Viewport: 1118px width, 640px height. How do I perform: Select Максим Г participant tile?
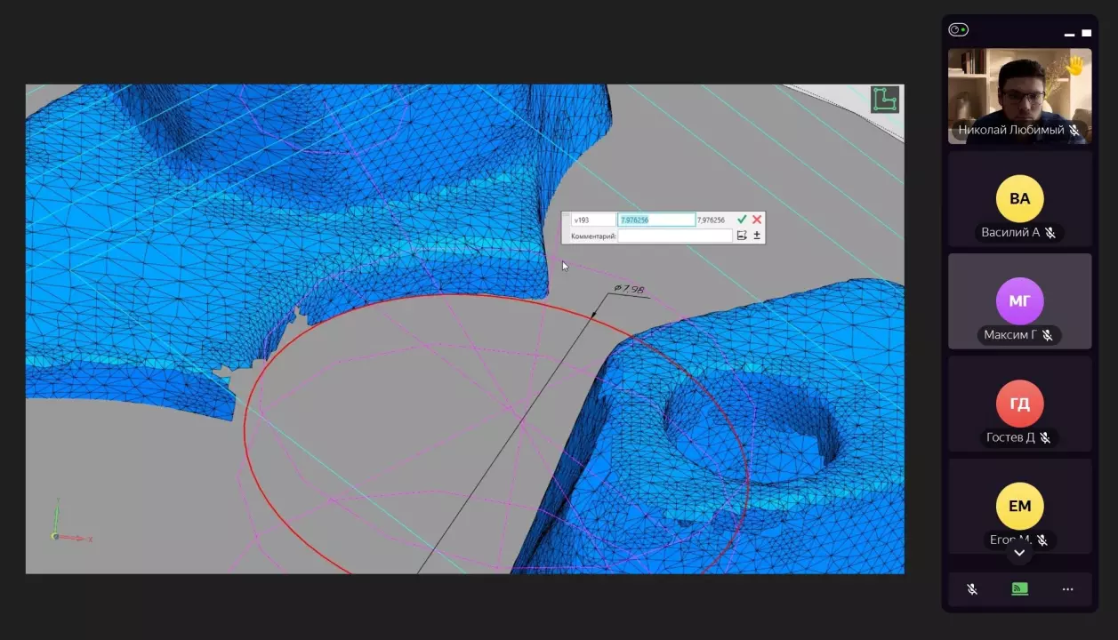[x=1019, y=301]
